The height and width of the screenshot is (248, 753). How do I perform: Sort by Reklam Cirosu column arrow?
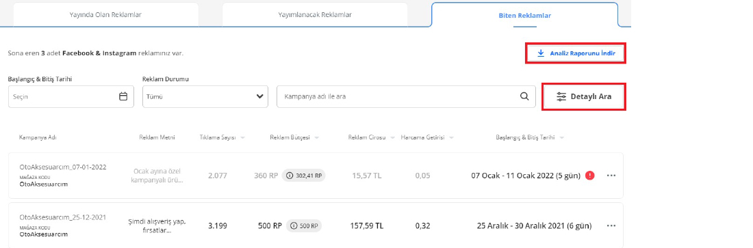coord(392,138)
